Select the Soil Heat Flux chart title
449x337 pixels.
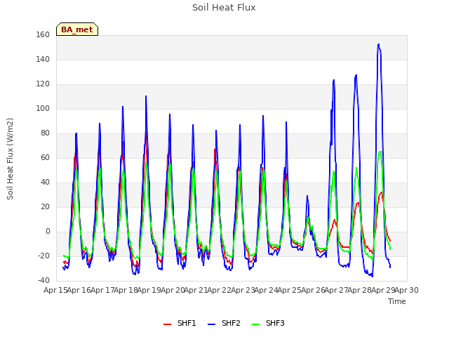click(224, 8)
